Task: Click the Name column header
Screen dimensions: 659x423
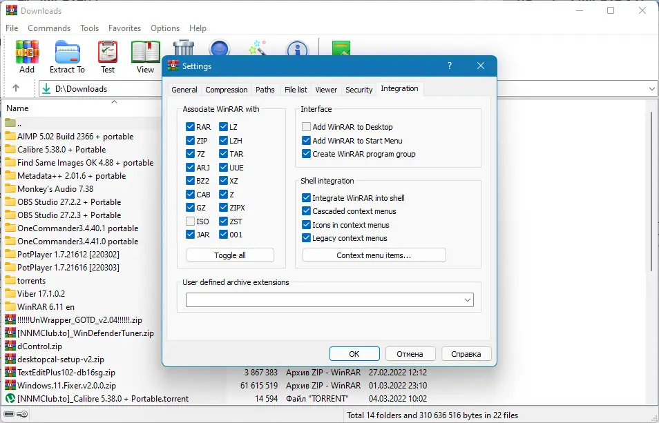Action: click(x=18, y=108)
